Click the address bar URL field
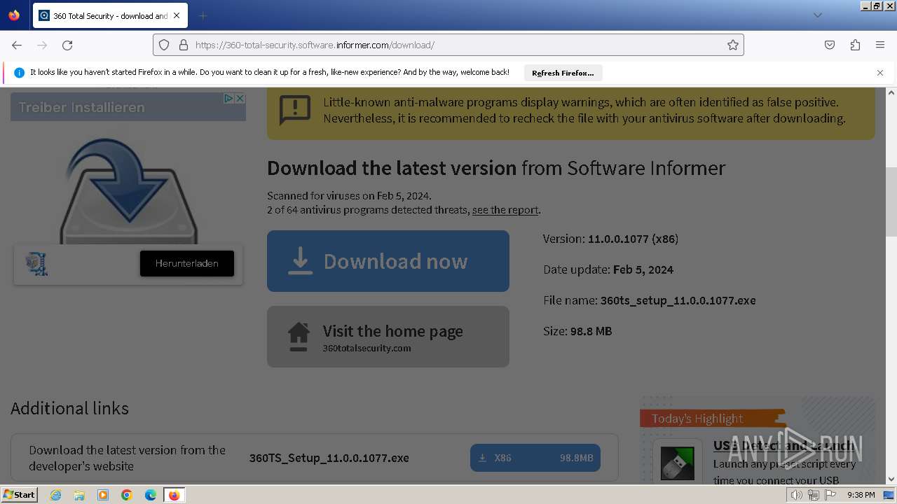The image size is (897, 504). (x=448, y=45)
